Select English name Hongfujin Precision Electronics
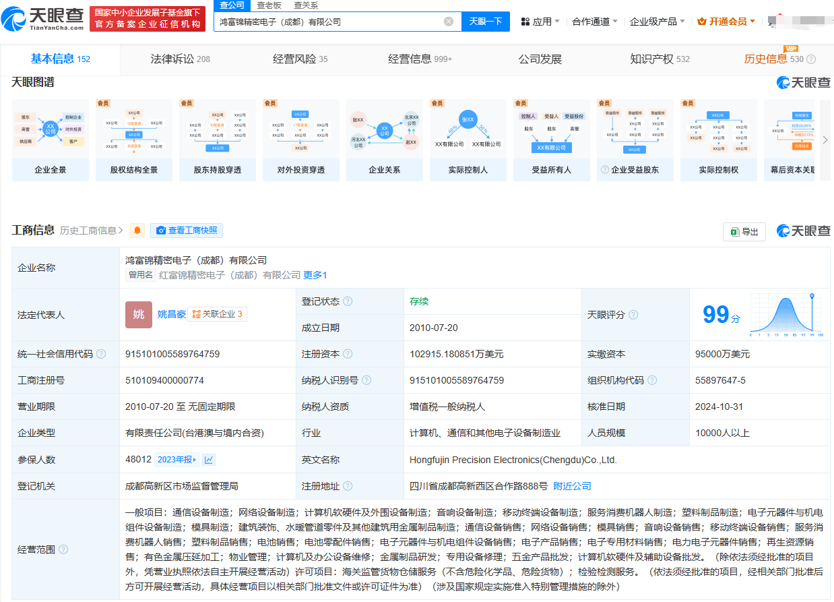834x602 pixels. pos(513,460)
